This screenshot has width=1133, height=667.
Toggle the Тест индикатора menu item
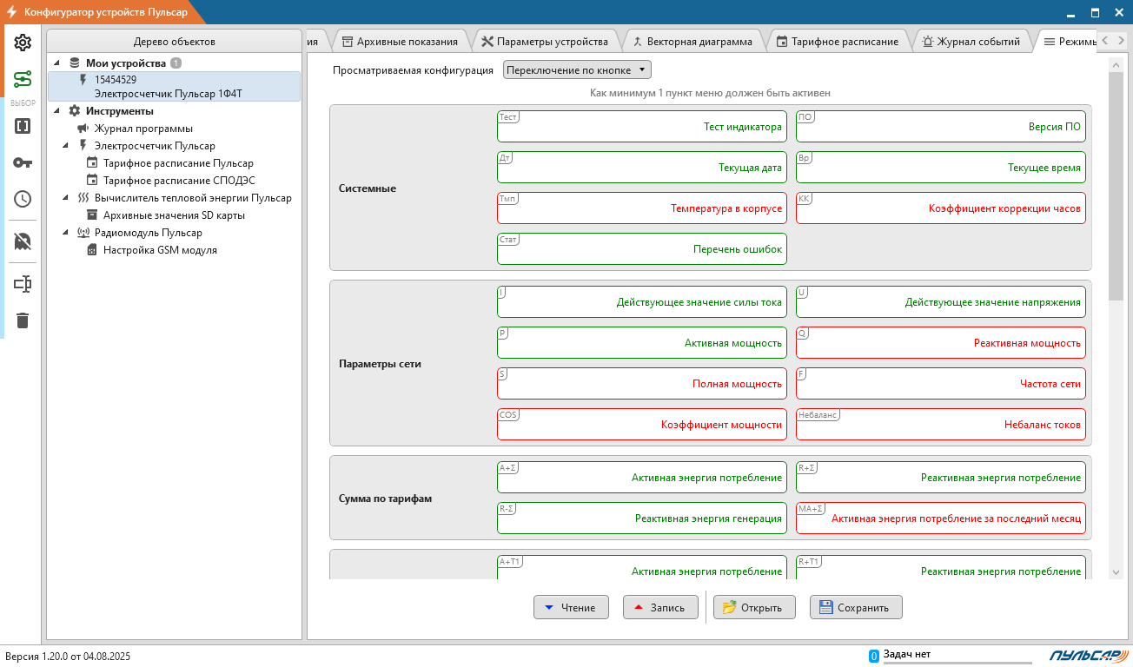642,126
